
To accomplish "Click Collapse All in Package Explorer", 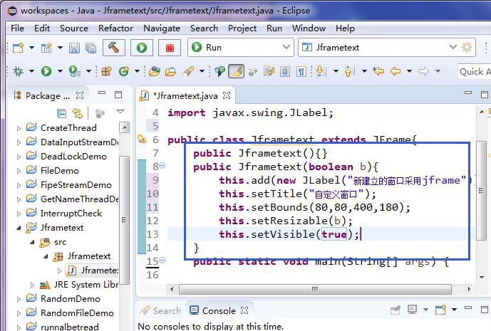I will point(61,112).
